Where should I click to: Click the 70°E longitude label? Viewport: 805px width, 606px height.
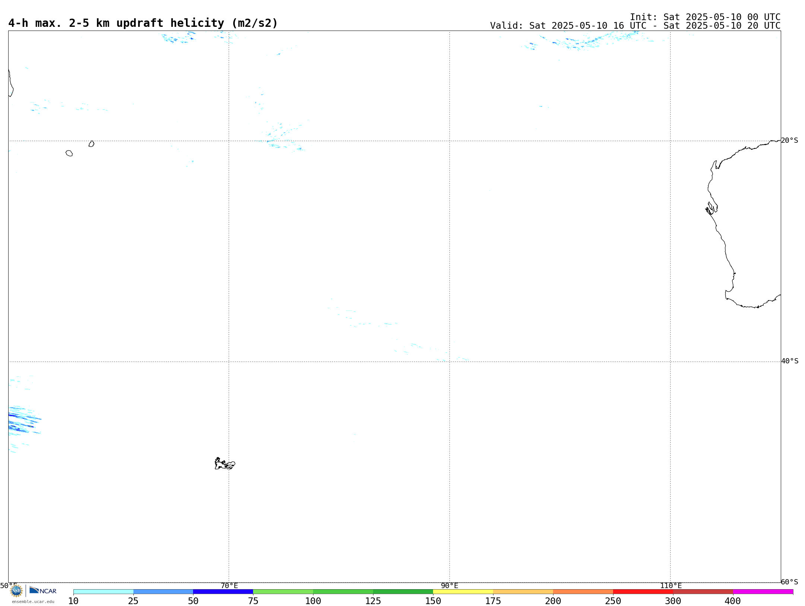click(x=229, y=586)
